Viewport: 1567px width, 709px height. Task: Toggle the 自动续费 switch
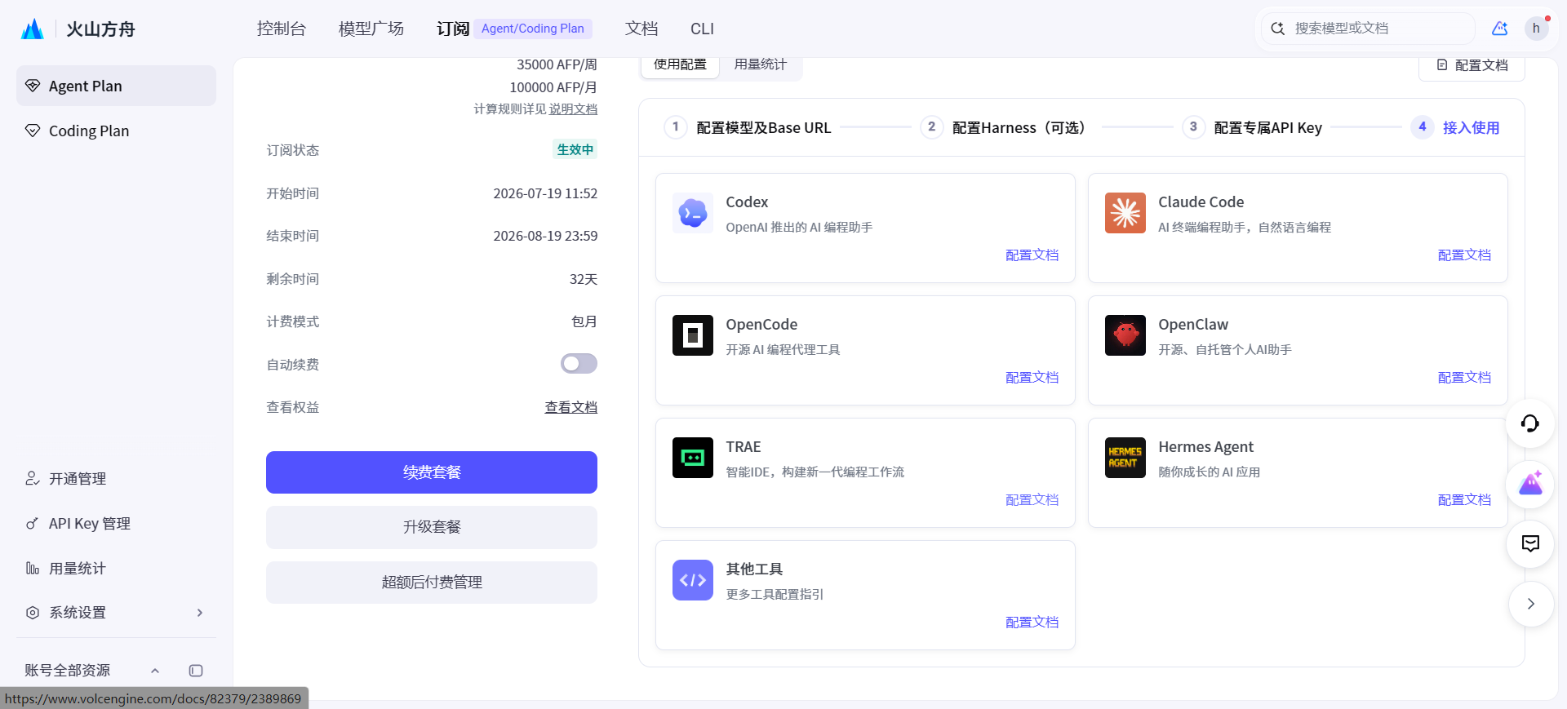point(579,363)
